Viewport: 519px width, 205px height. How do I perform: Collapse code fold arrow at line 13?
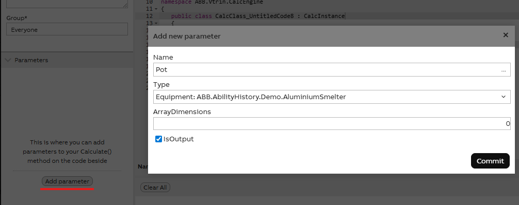(x=156, y=23)
